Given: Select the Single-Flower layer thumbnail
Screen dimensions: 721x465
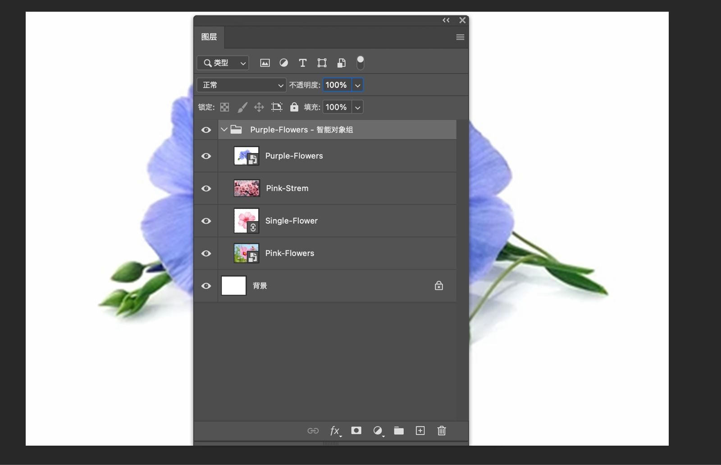Looking at the screenshot, I should click(246, 221).
